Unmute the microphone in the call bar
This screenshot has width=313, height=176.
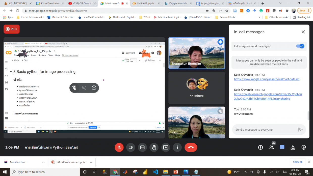pyautogui.click(x=119, y=148)
